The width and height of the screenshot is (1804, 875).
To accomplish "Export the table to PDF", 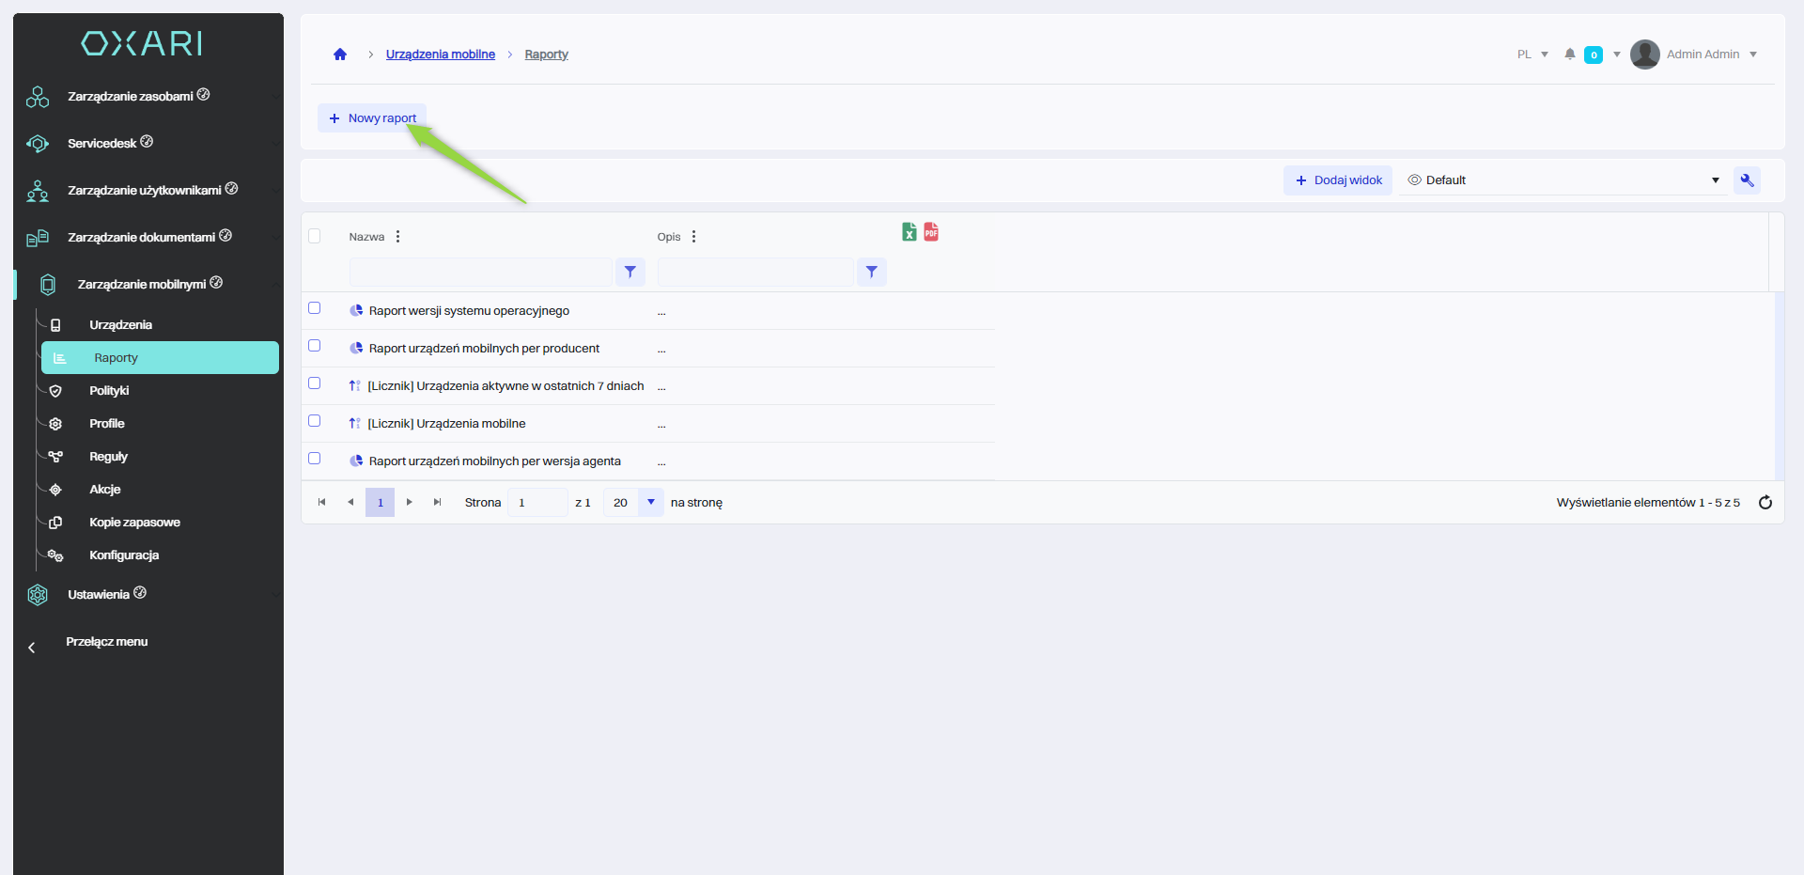I will tap(931, 232).
